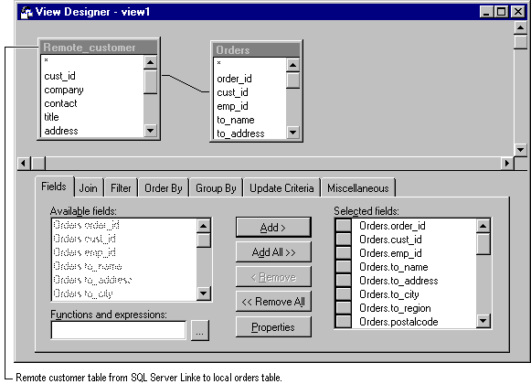Click the Selected fields scrollbar thumb

(x=483, y=244)
